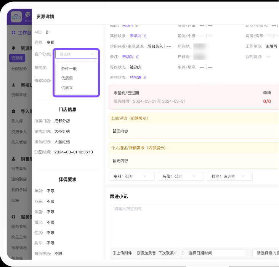Collapse the 客户分类 dropdown arrow
Image resolution: width=279 pixels, height=267 pixels.
pyautogui.click(x=92, y=55)
